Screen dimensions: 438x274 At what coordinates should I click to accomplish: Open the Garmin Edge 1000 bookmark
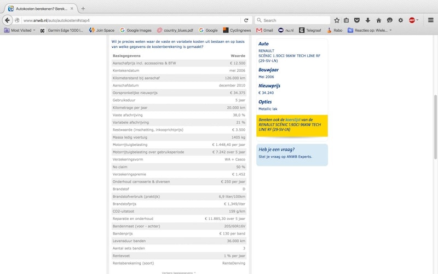(x=62, y=30)
